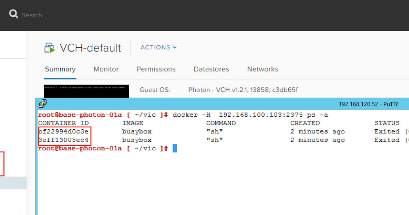This screenshot has height=215, width=409.
Task: Click the VCH-default vApp icon
Action: (50, 48)
